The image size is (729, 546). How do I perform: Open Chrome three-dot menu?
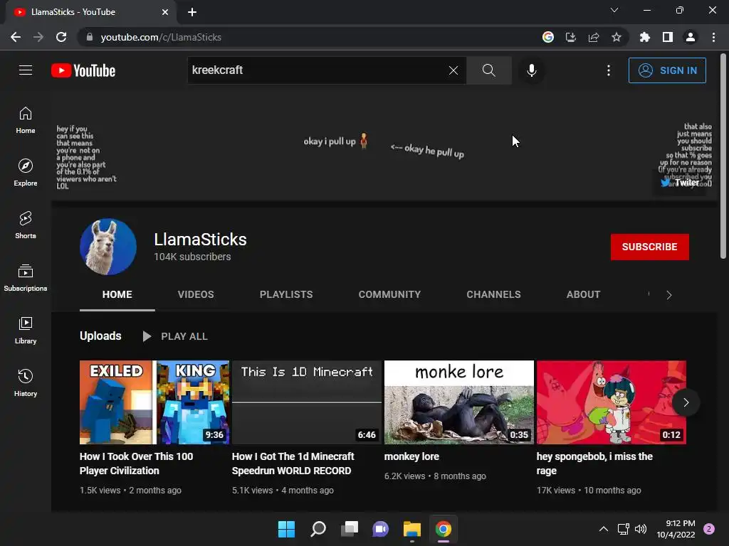713,37
